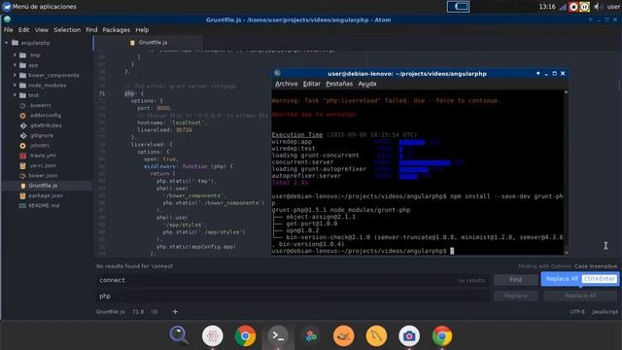Collapse the angularphp root folder
The image size is (622, 350).
[7, 43]
